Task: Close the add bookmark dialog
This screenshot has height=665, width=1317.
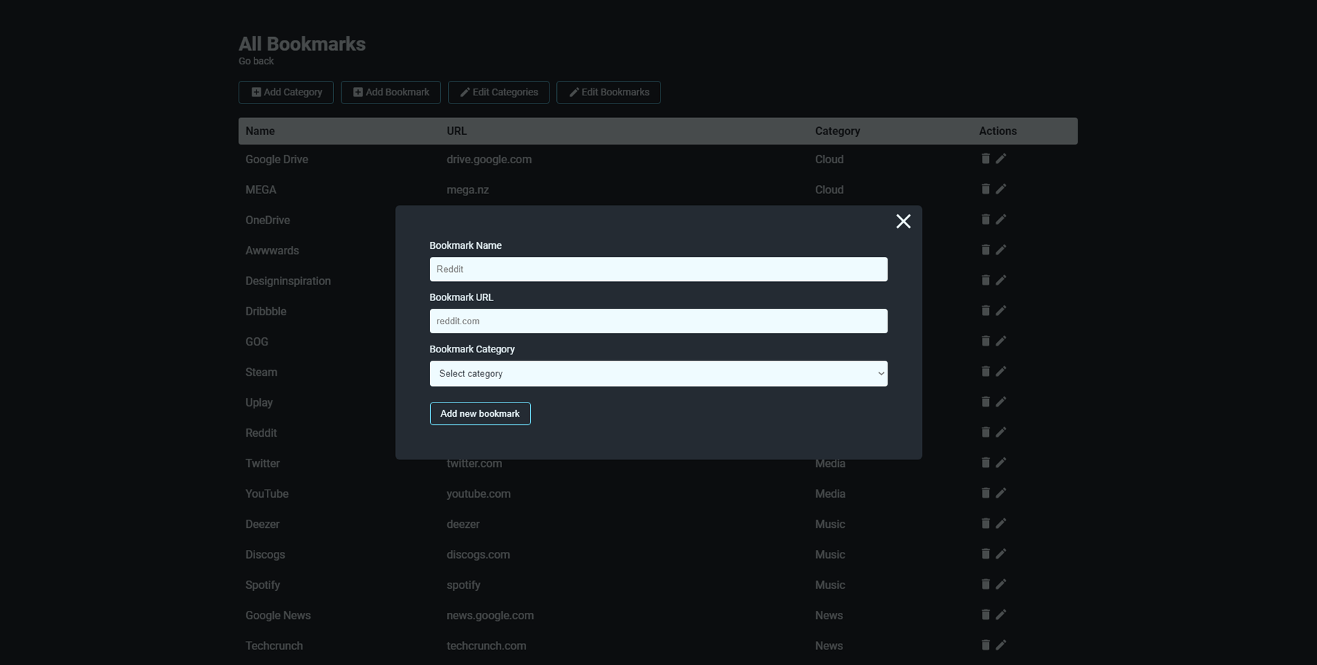Action: [x=903, y=221]
